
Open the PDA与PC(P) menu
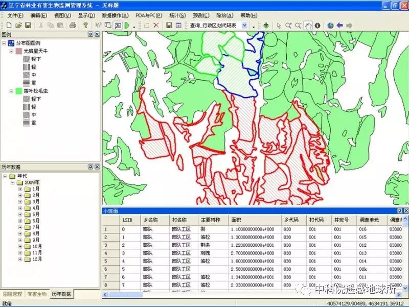point(149,15)
